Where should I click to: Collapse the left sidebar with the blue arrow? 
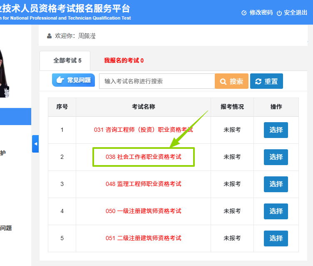[35, 144]
